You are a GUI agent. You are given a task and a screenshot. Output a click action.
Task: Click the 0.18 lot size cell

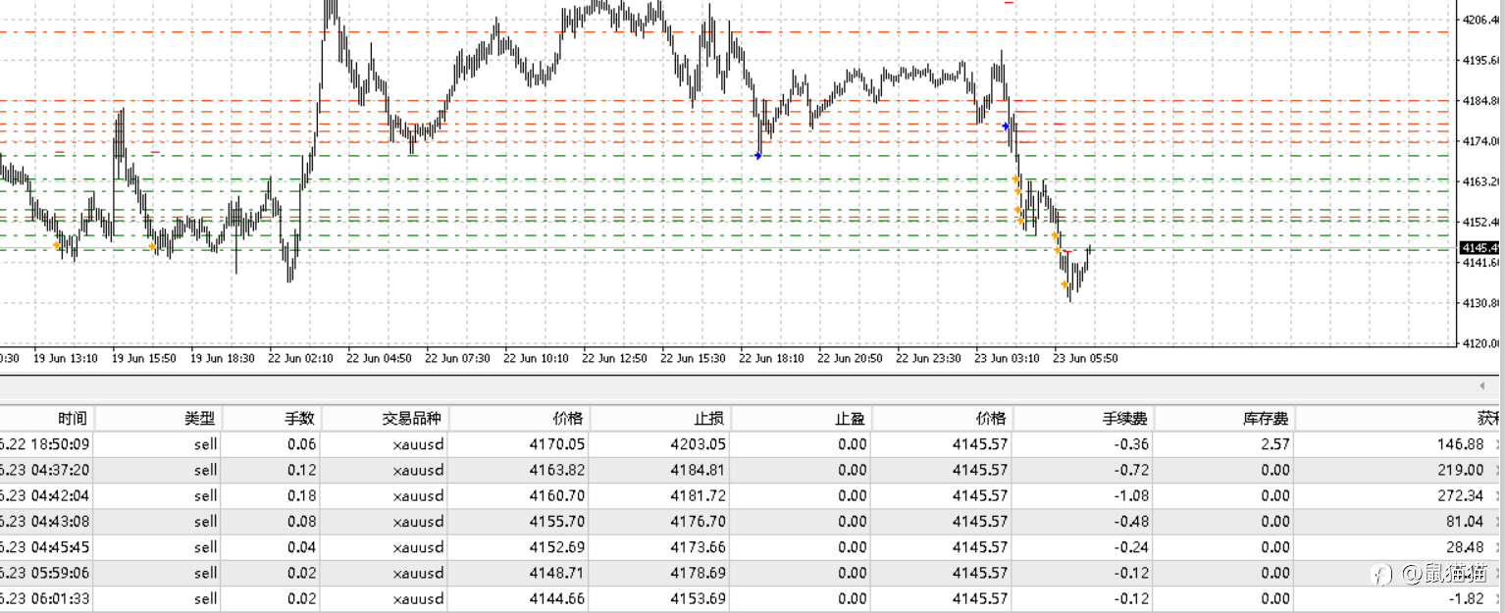click(301, 495)
